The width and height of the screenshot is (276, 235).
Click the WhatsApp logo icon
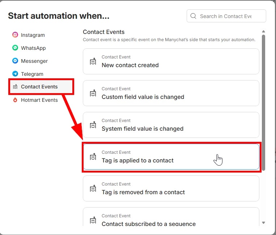[15, 48]
